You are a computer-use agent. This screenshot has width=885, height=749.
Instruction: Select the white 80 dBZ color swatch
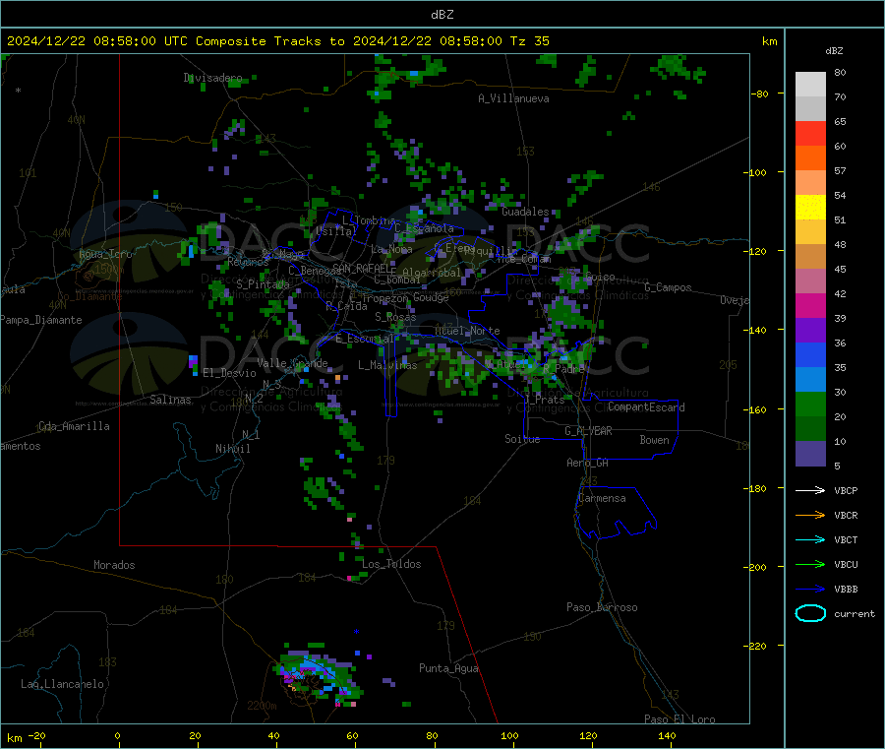pos(810,85)
